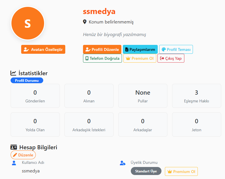Click top Premium Ol crown button
The image size is (225, 179).
coord(140,58)
